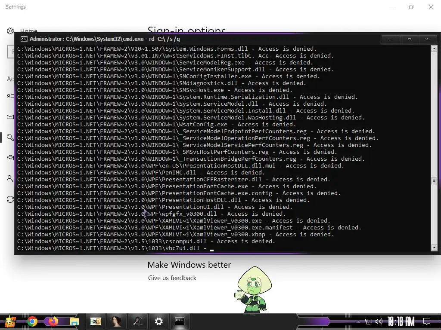Open the volume speaker icon in tray
Image resolution: width=441 pixels, height=330 pixels.
[379, 321]
